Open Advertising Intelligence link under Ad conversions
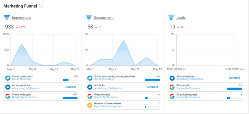This screenshot has height=114, width=249. tap(190, 79)
